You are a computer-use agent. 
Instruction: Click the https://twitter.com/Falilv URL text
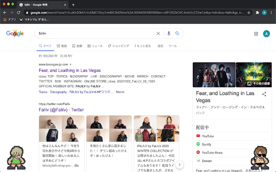54,104
